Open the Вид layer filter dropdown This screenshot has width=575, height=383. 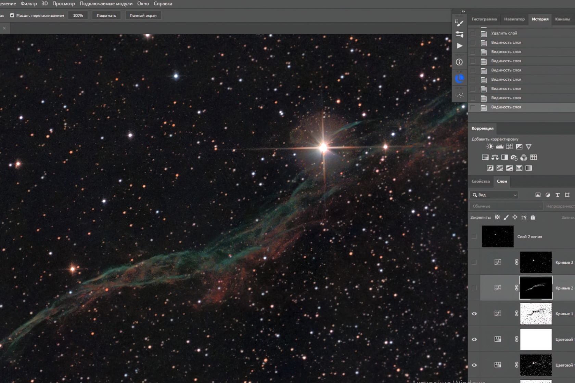494,195
